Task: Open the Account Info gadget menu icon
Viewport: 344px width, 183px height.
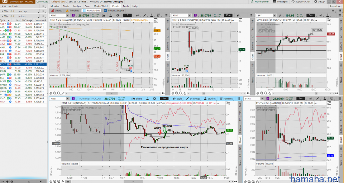Action: [43, 6]
